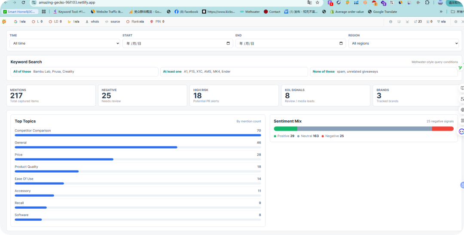This screenshot has width=464, height=235.
Task: Open the blue bar chart extension icon
Action: 356,3
